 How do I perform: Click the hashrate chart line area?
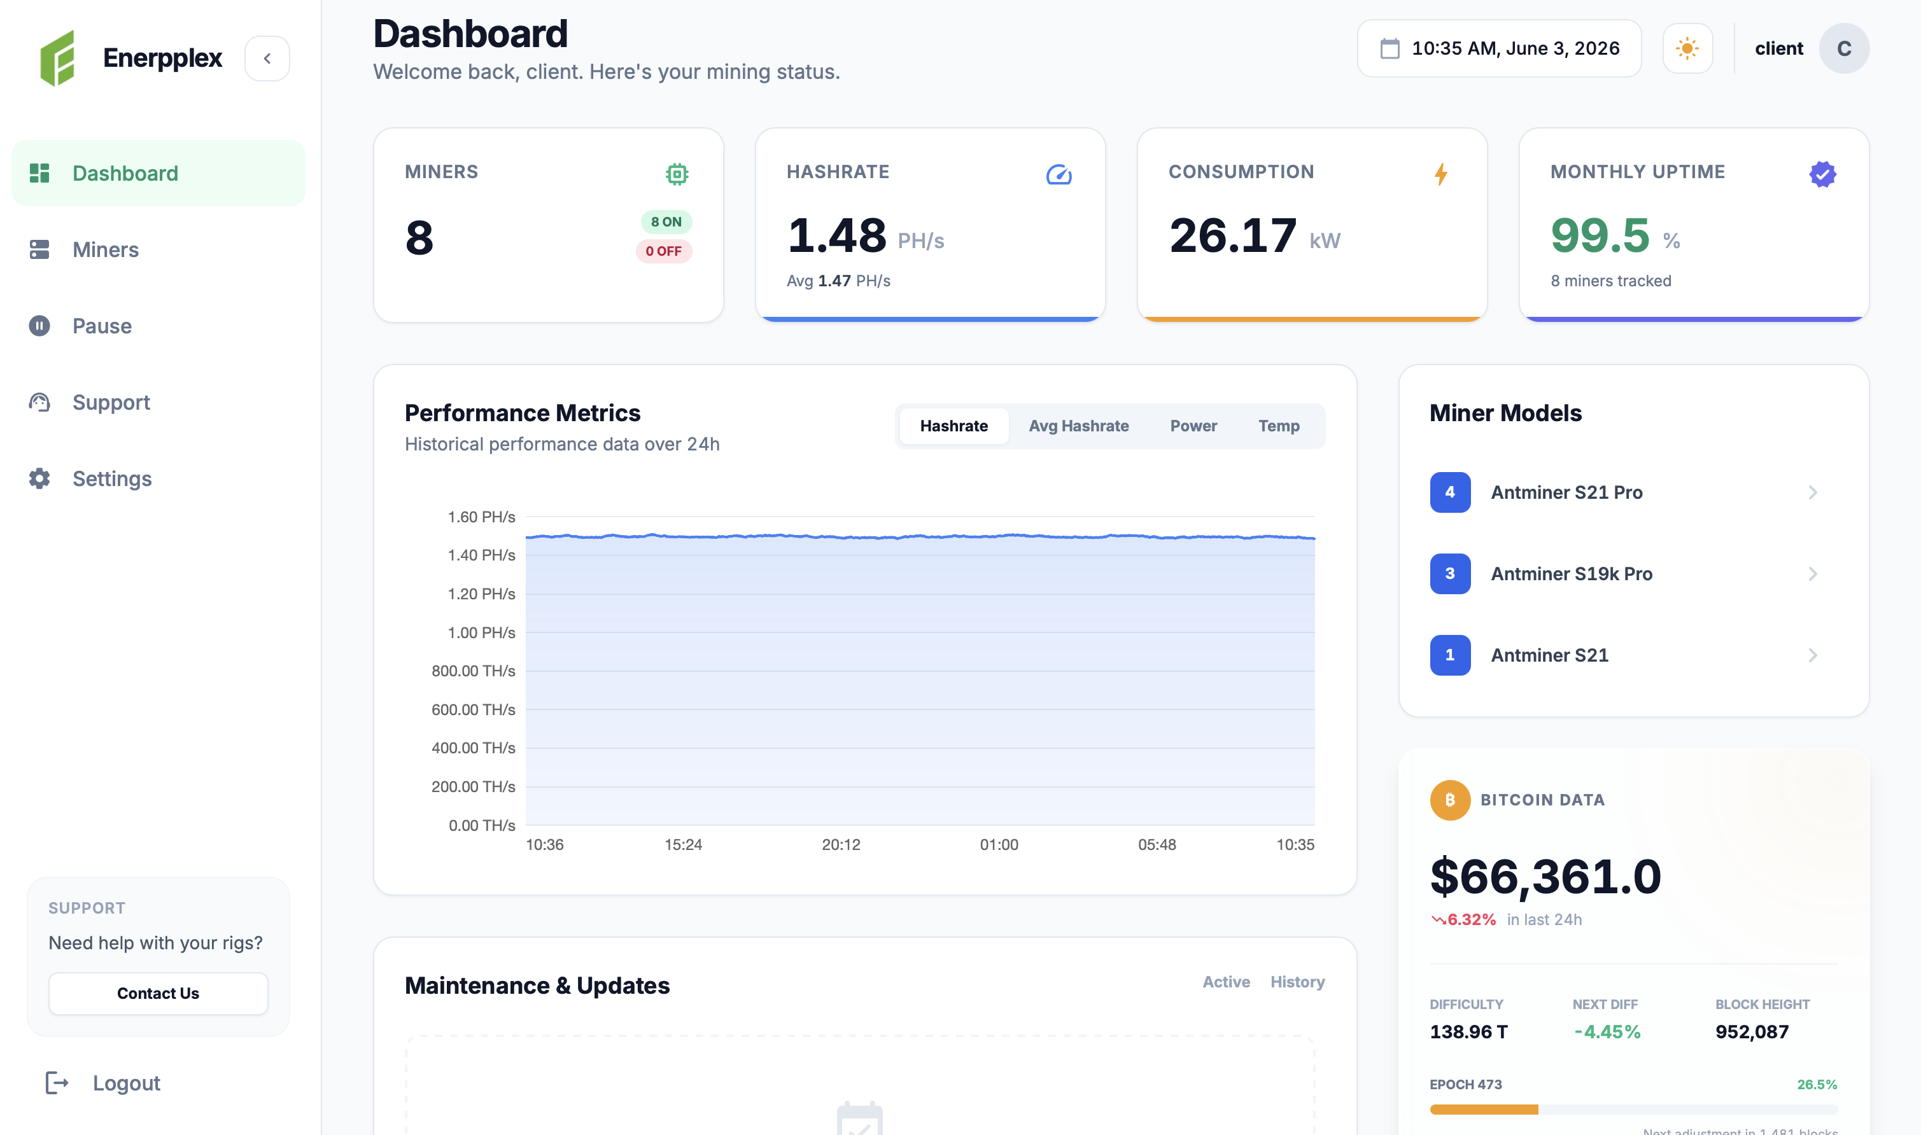click(920, 681)
